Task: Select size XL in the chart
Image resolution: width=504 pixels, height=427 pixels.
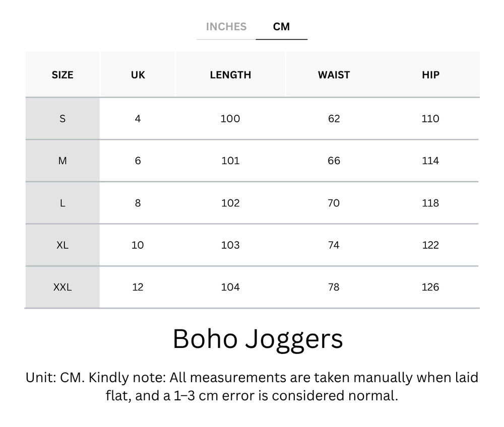Action: (x=62, y=245)
